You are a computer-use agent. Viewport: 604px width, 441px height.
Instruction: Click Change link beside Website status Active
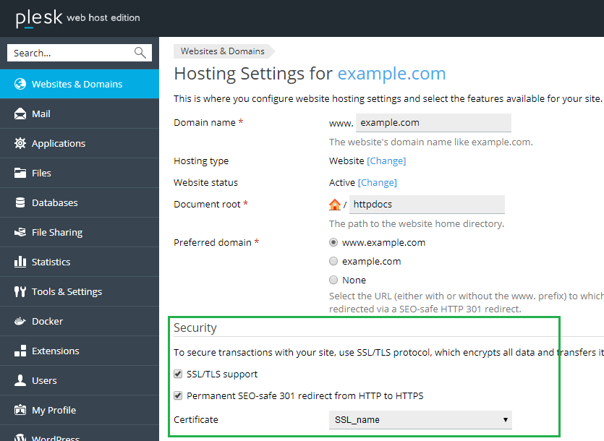coord(377,182)
